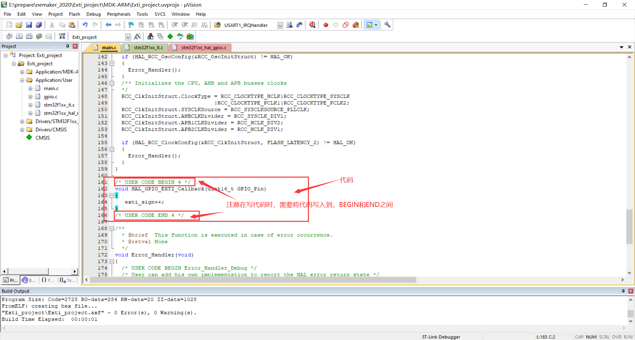
Task: Open Configuration wrench icon
Action: [x=387, y=25]
